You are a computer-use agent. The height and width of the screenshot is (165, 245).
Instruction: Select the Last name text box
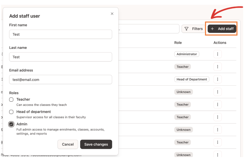click(x=60, y=57)
